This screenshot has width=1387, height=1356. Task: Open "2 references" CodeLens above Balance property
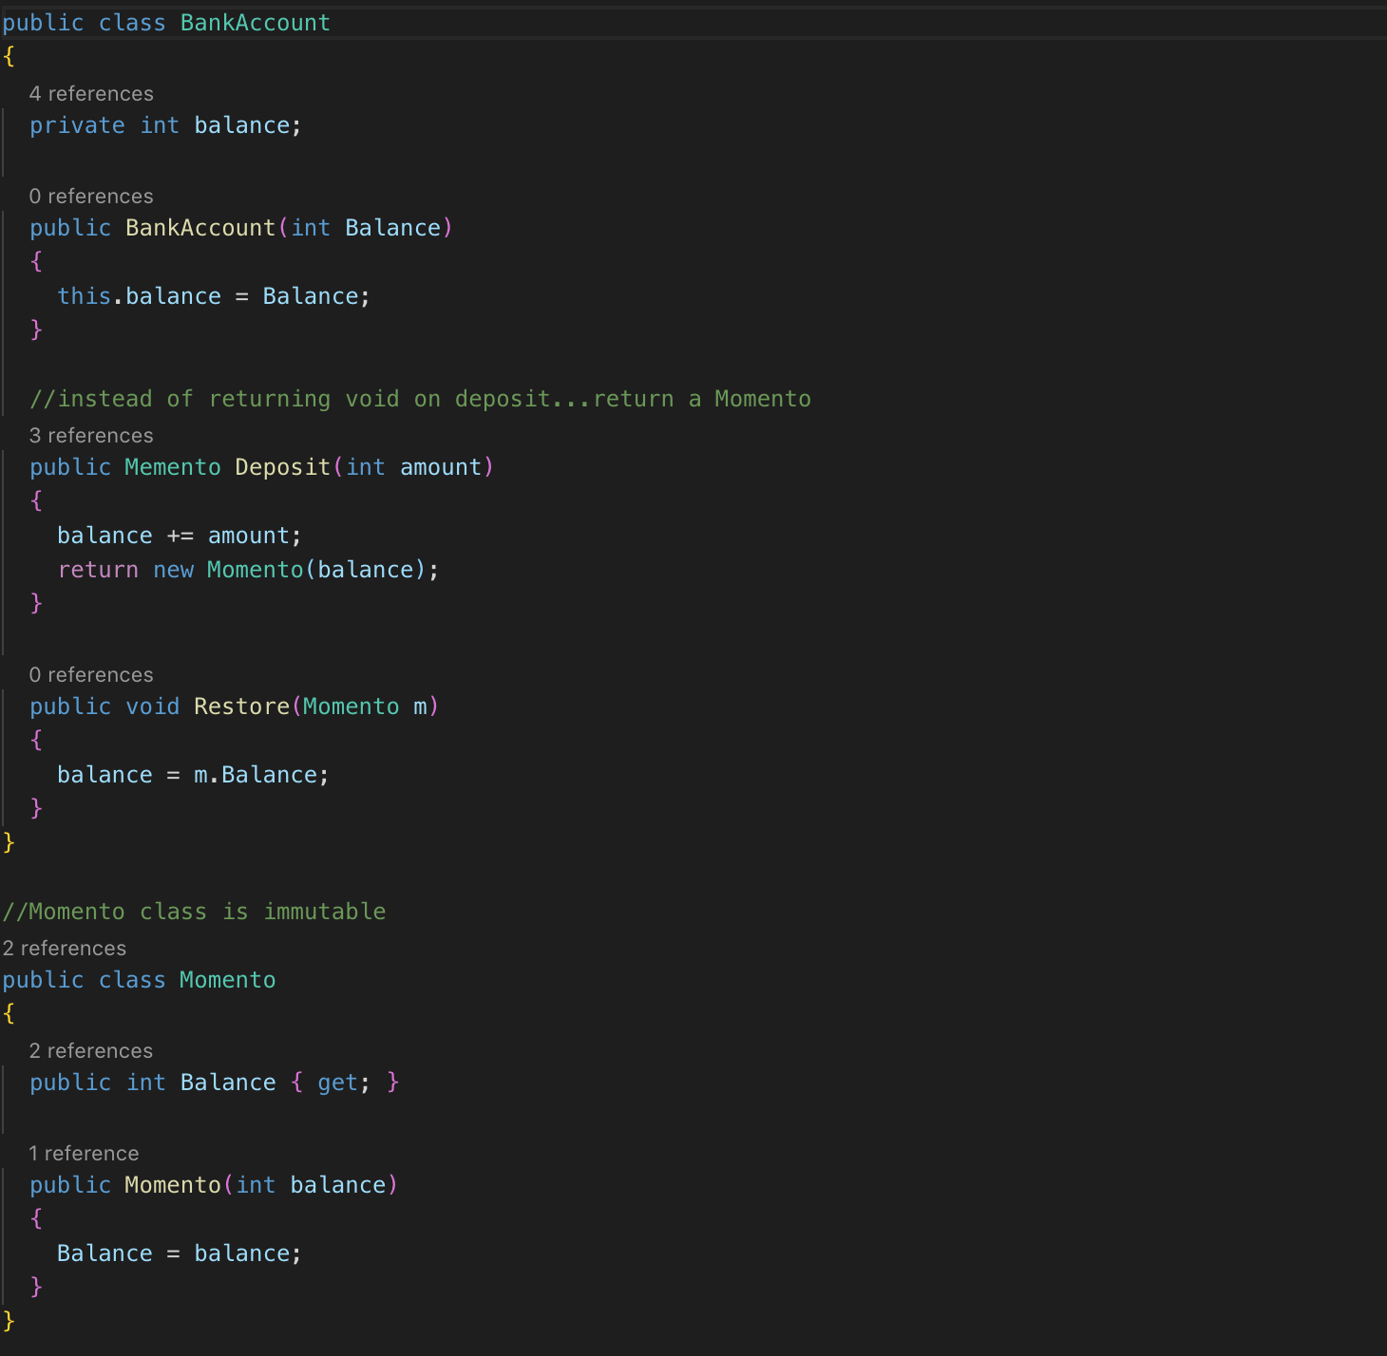click(91, 1051)
